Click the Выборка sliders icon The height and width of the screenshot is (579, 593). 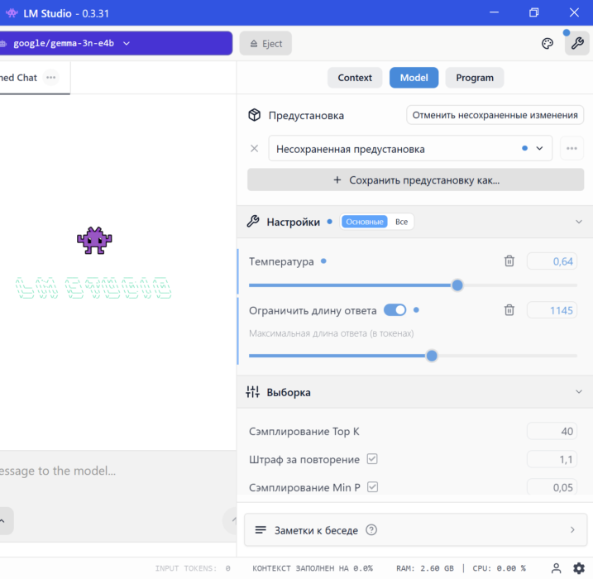pos(252,392)
